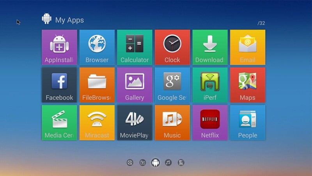
Task: Switch to the film reel video tab
Action: [x=130, y=163]
